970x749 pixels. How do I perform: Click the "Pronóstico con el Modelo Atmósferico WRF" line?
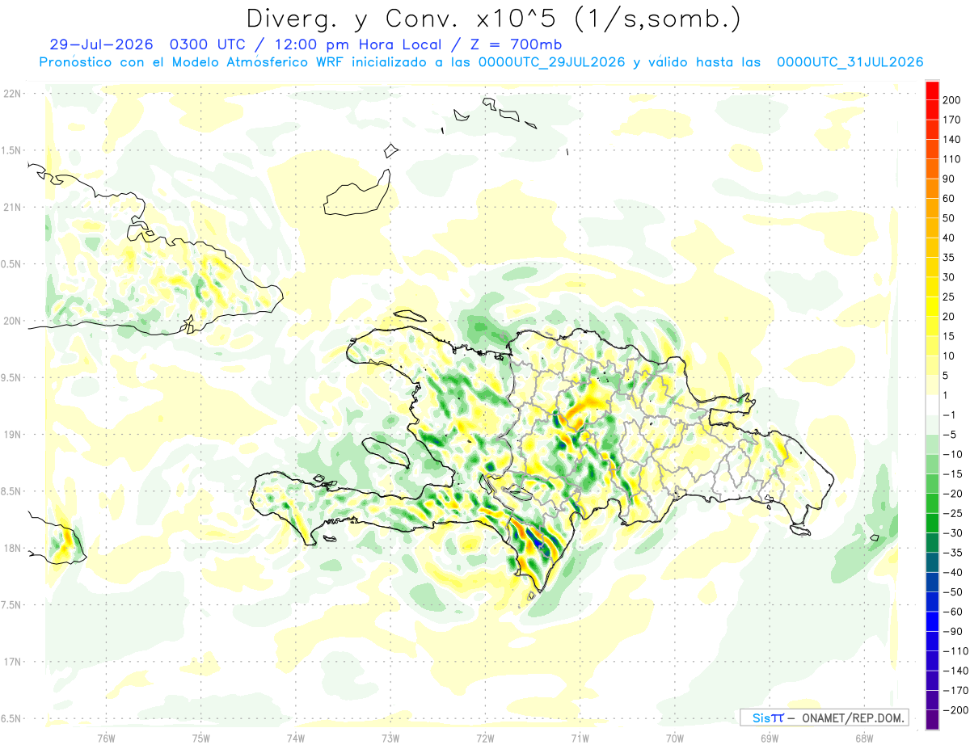[193, 62]
